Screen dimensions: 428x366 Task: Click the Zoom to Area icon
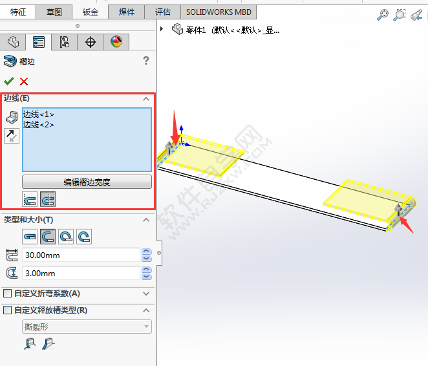(x=400, y=15)
